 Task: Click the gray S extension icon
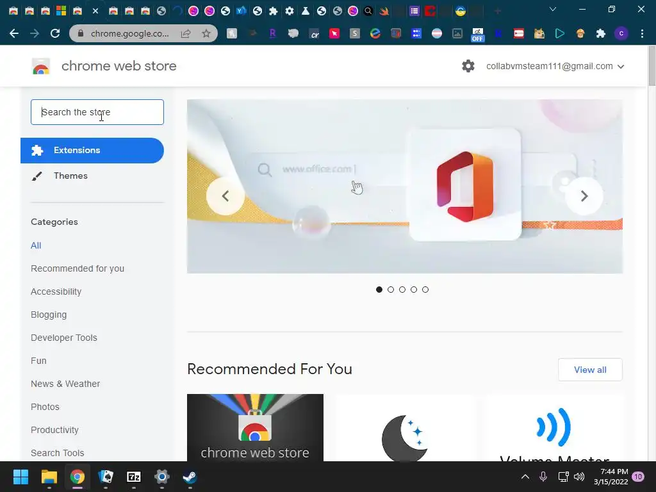click(x=355, y=33)
